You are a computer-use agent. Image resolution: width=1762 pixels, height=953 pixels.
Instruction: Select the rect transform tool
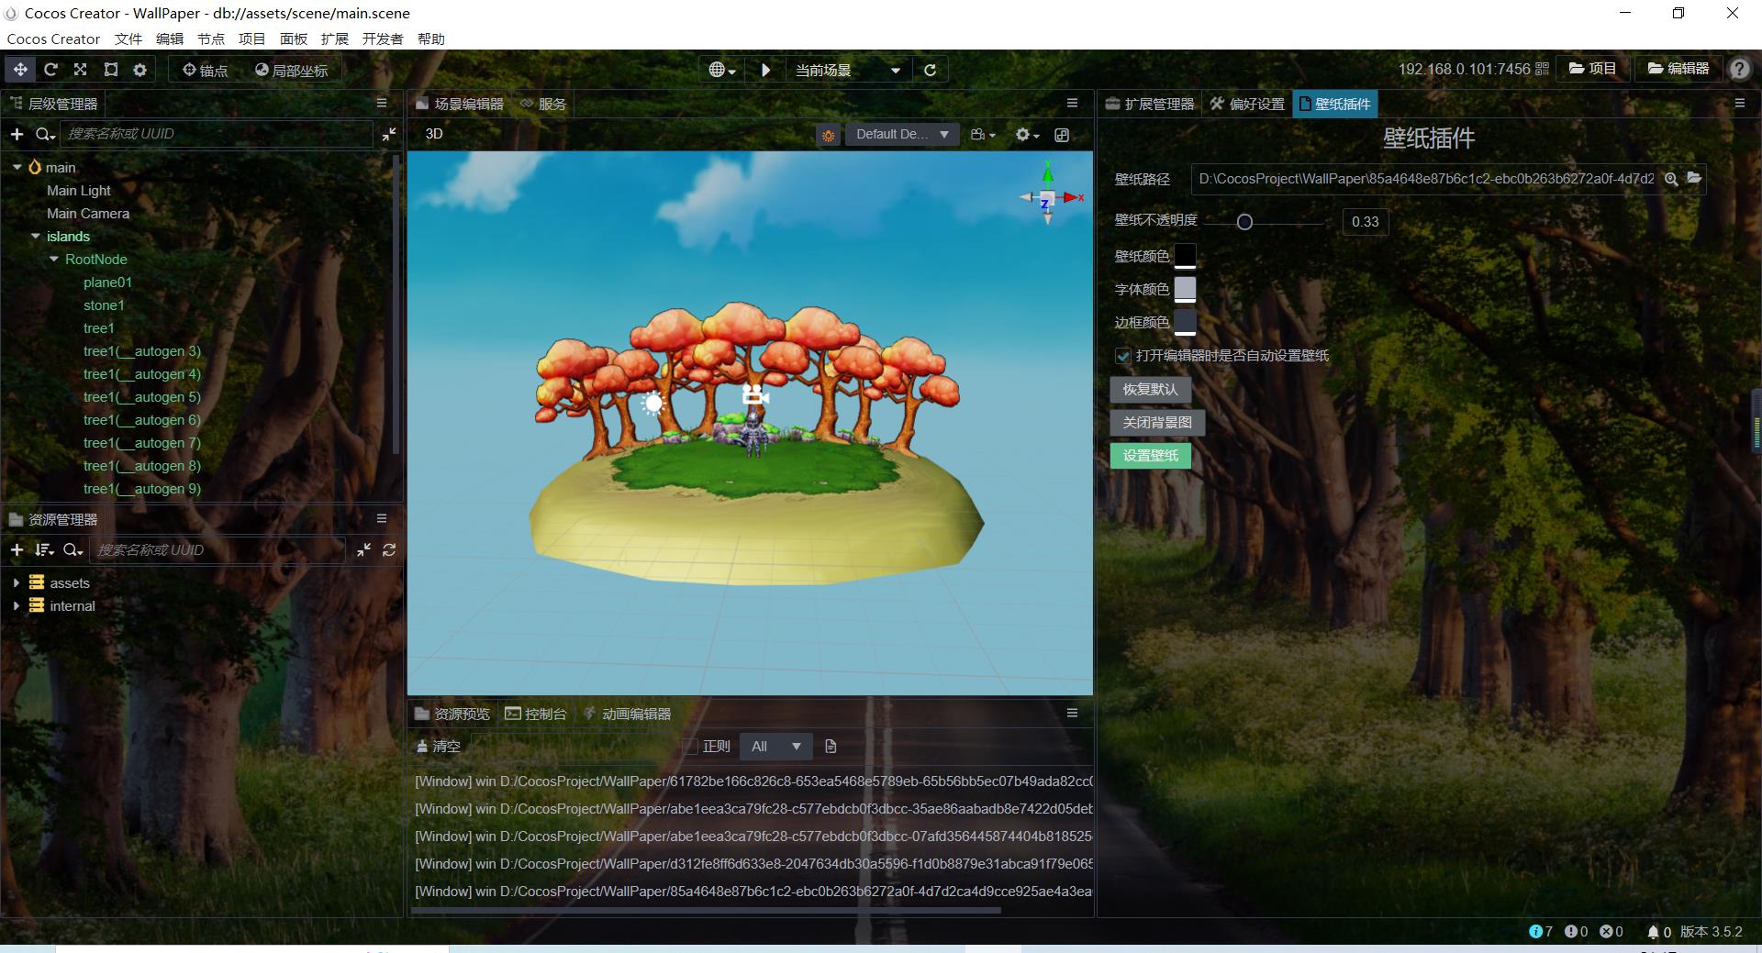click(111, 70)
